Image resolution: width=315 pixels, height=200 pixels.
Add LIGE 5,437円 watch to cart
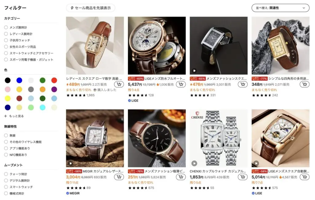181,84
